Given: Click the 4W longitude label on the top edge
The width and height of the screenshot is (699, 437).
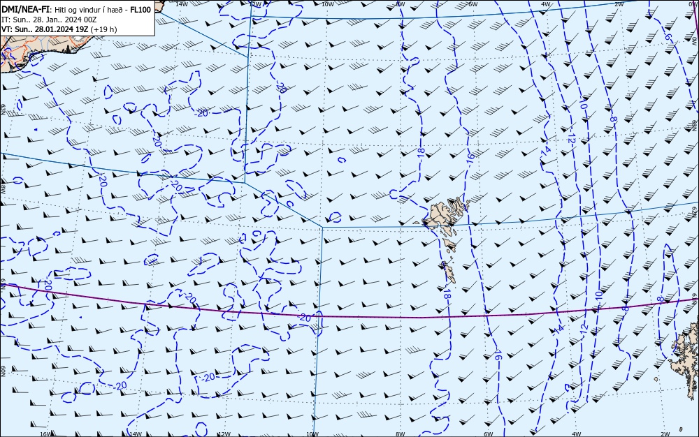Looking at the screenshot, I should point(546,4).
